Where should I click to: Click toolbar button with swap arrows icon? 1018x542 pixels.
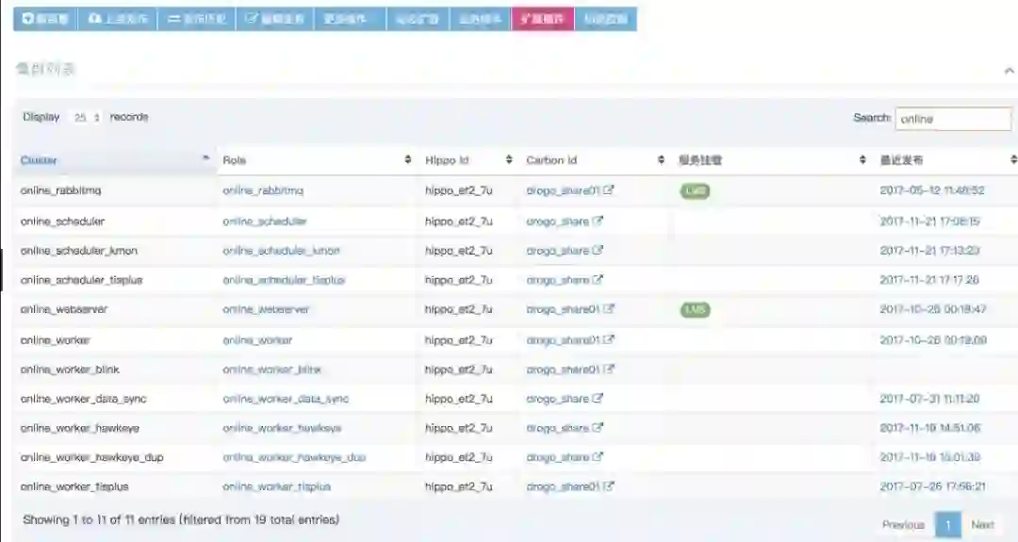197,19
